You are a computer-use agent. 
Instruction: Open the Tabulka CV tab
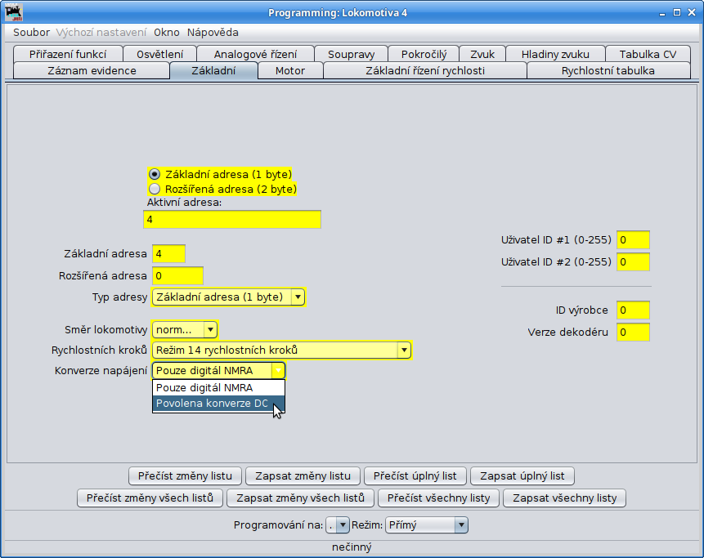648,54
